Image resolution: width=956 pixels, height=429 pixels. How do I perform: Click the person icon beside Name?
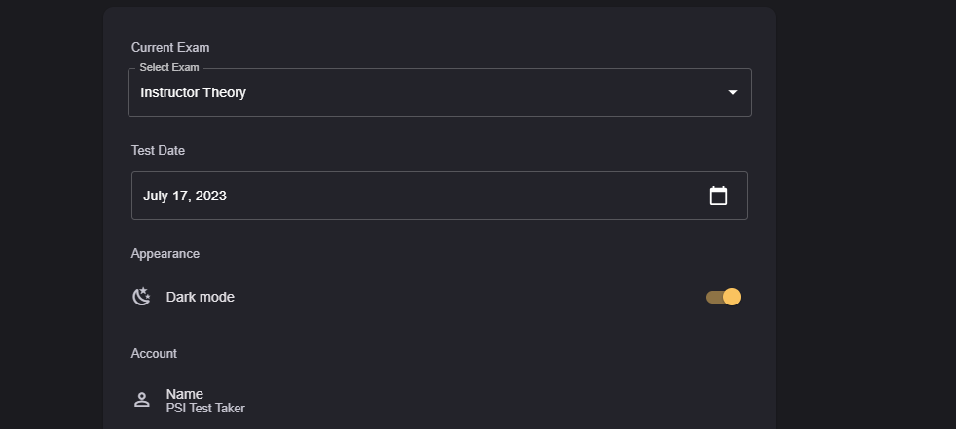[x=142, y=400]
